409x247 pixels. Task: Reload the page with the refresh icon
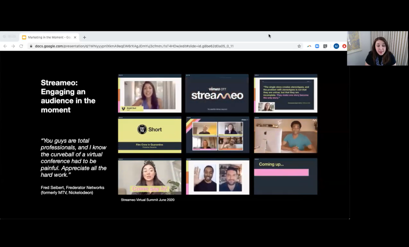(21, 46)
